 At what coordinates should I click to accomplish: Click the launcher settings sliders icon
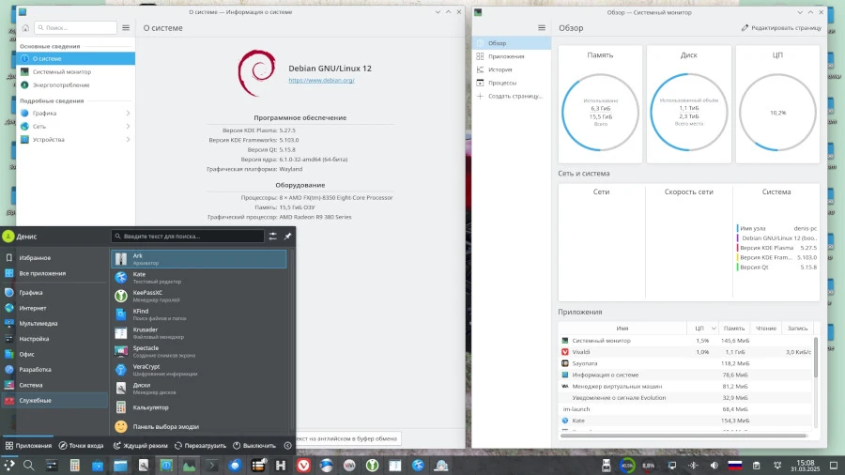[x=272, y=236]
